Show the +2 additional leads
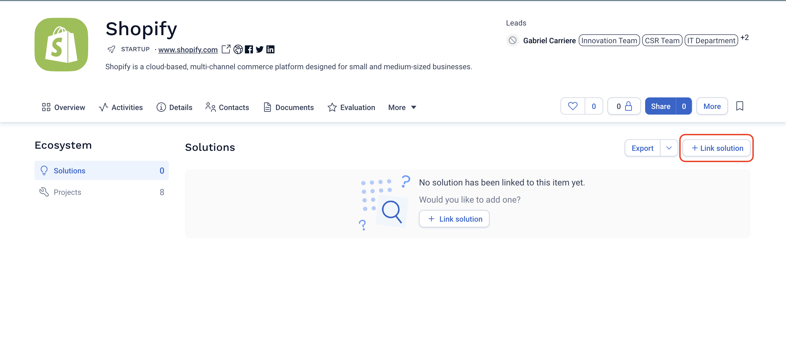 [x=745, y=38]
